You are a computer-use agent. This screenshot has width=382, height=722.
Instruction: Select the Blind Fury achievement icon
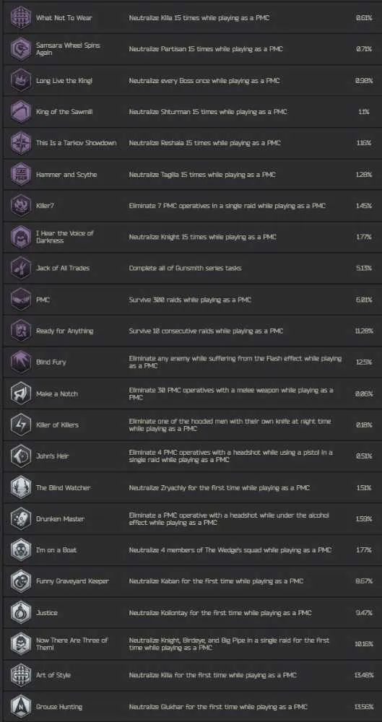click(21, 362)
